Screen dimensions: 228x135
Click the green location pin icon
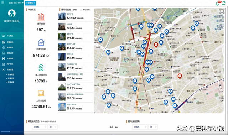click(x=41, y=68)
